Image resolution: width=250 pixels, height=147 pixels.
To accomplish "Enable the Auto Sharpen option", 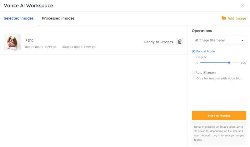I will pos(193,73).
